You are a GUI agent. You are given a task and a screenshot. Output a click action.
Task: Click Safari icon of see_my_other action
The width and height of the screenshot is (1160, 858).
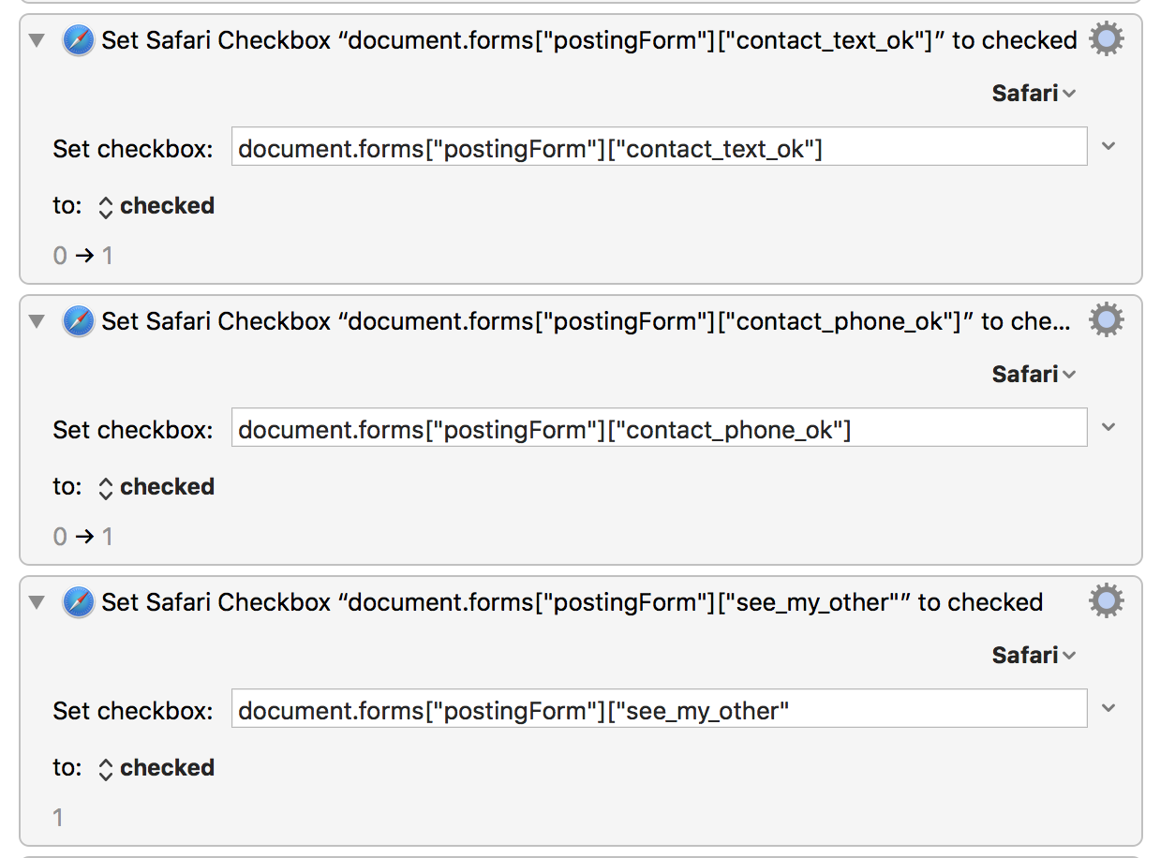pyautogui.click(x=79, y=602)
